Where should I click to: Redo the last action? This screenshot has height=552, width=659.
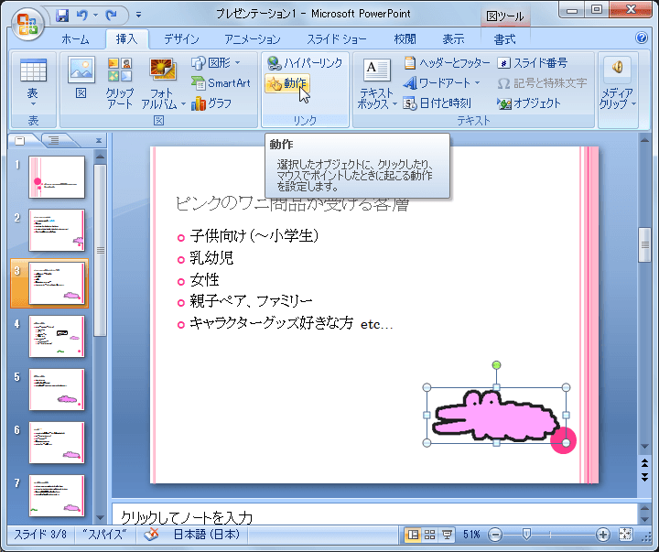click(x=112, y=16)
